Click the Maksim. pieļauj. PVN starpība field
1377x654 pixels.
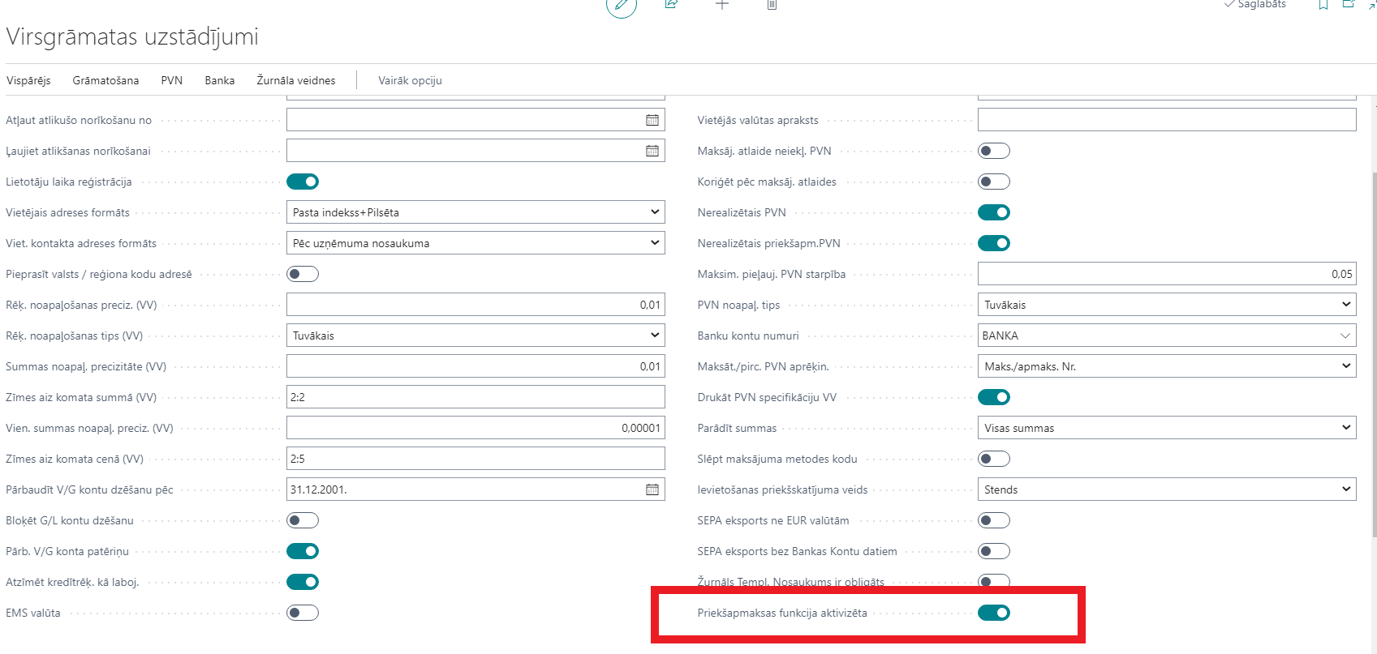pyautogui.click(x=1166, y=274)
